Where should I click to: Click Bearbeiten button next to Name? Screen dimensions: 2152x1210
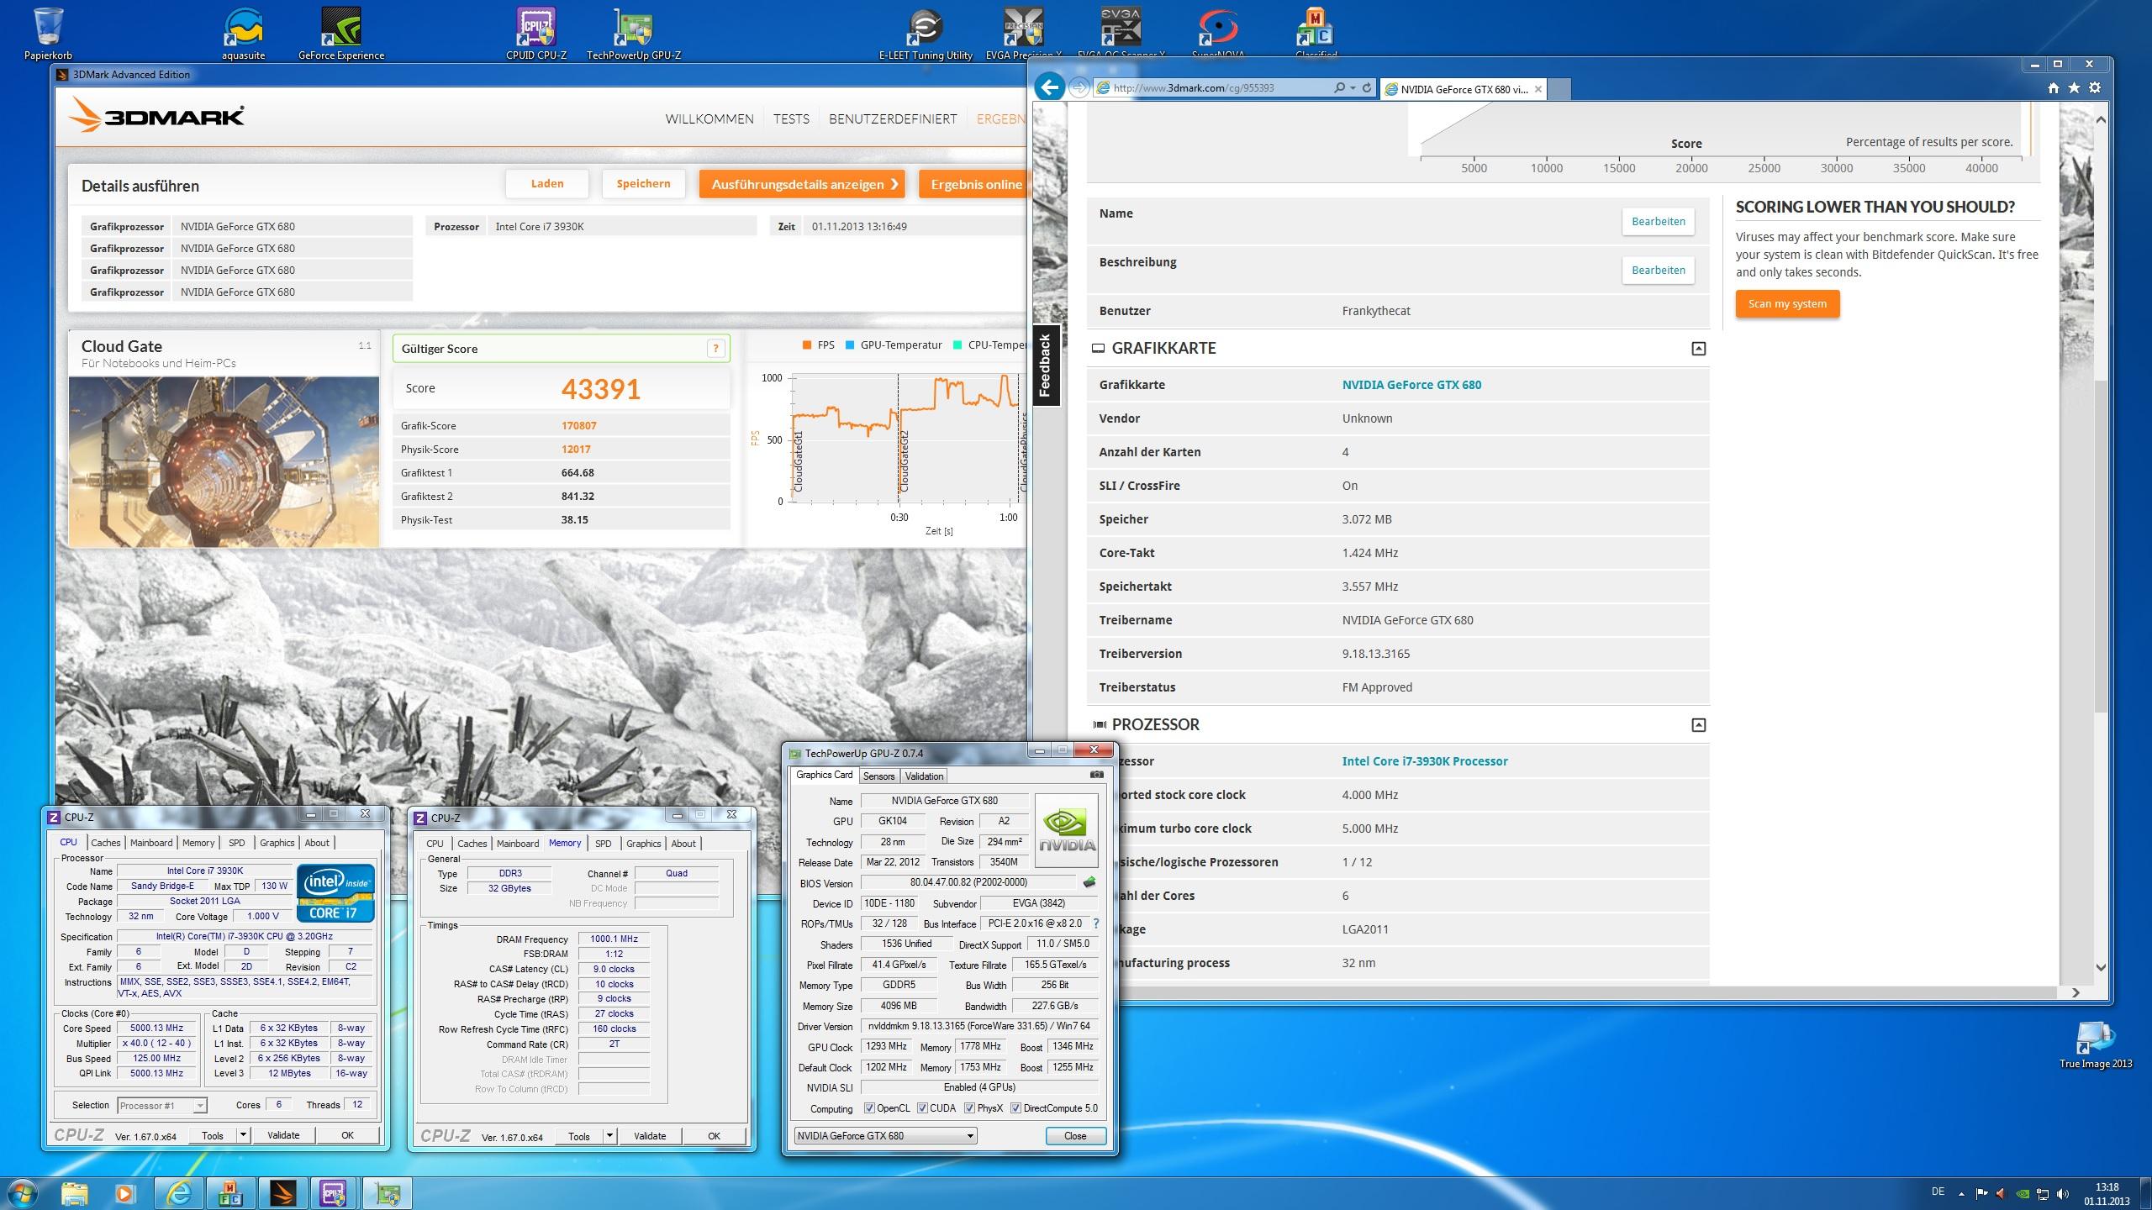[1658, 222]
